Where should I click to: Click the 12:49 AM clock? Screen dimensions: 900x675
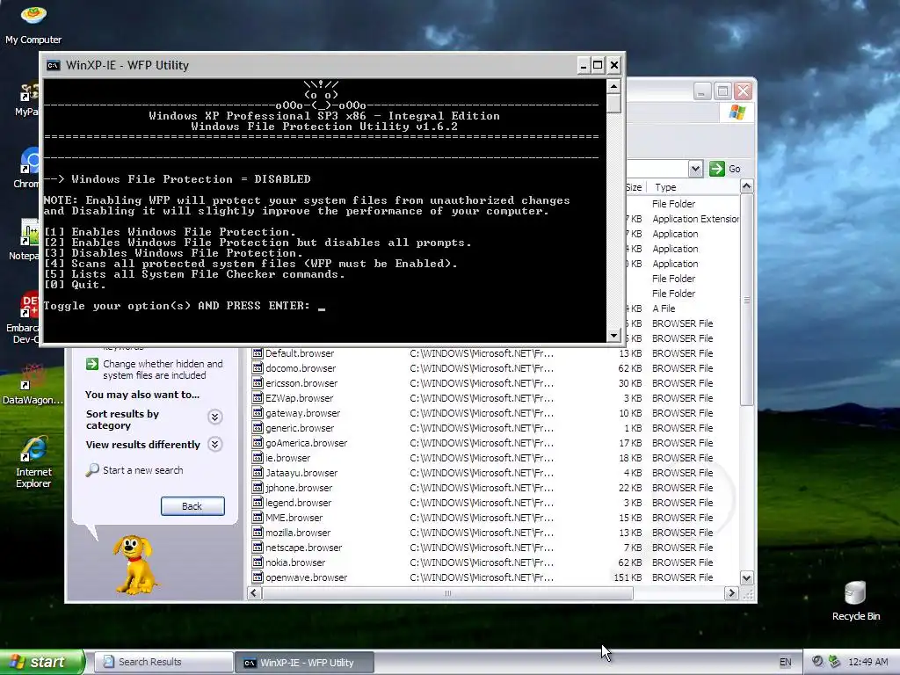coord(867,662)
